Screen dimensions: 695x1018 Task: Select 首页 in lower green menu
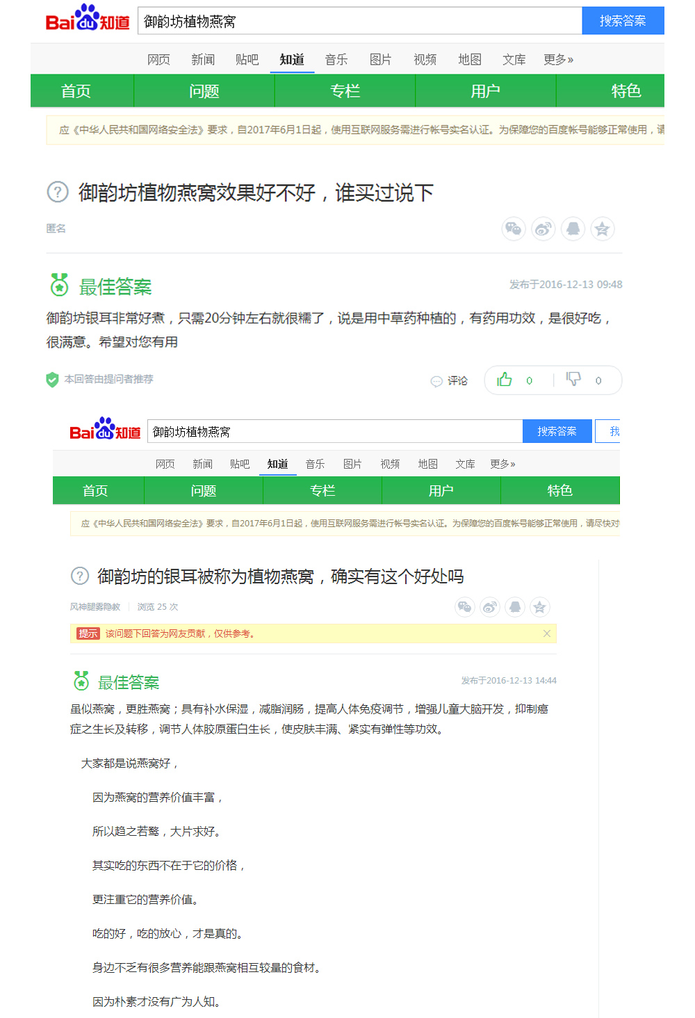pos(95,490)
